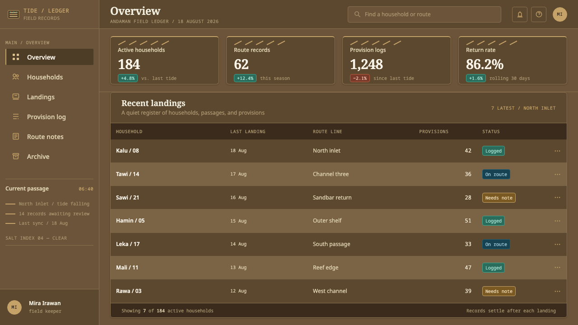Open the notifications bell
The width and height of the screenshot is (578, 325).
pyautogui.click(x=520, y=14)
